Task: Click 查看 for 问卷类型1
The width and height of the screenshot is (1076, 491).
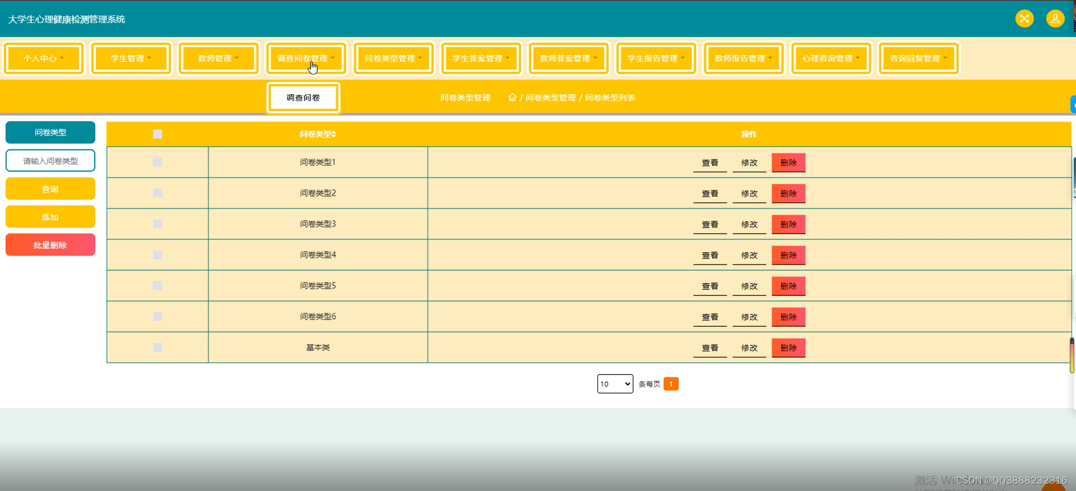Action: [x=710, y=163]
